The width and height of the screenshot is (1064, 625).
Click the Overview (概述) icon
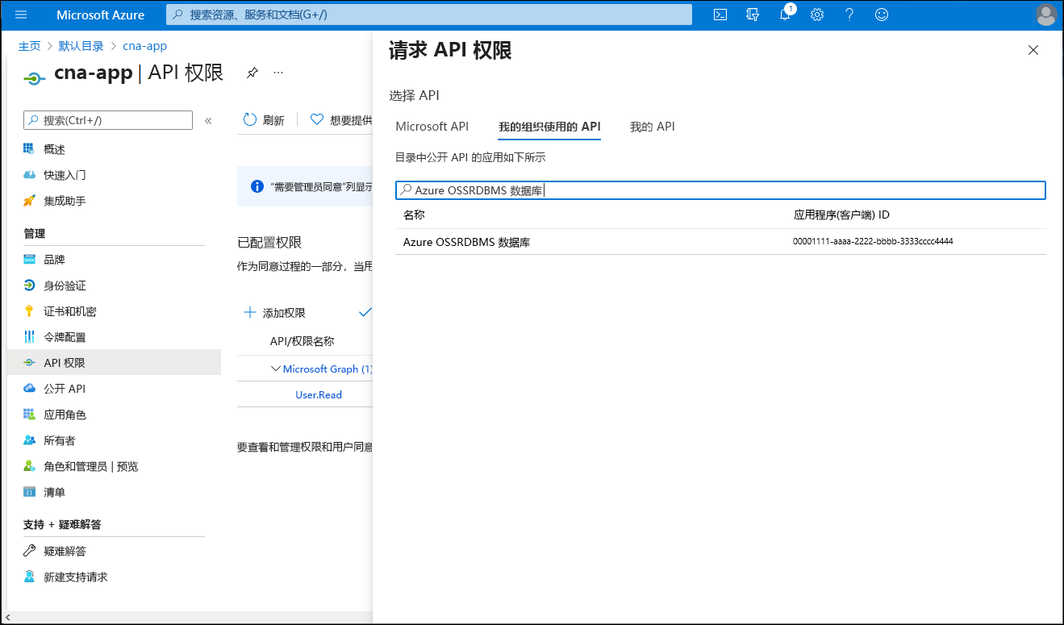click(x=29, y=149)
